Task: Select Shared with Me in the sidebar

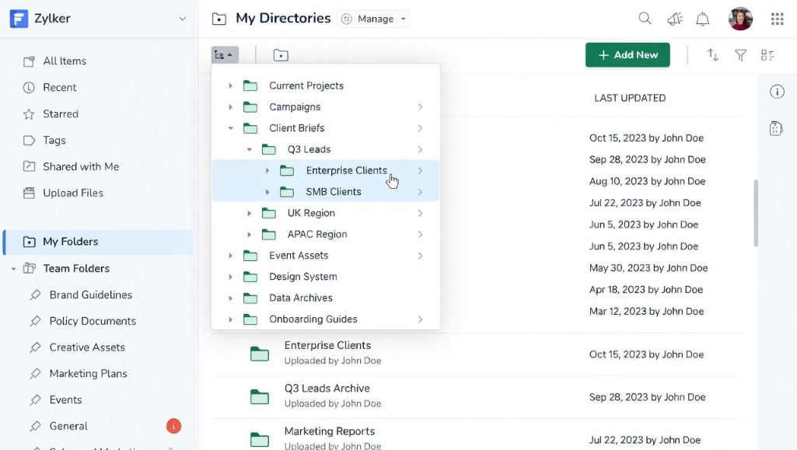Action: point(79,166)
